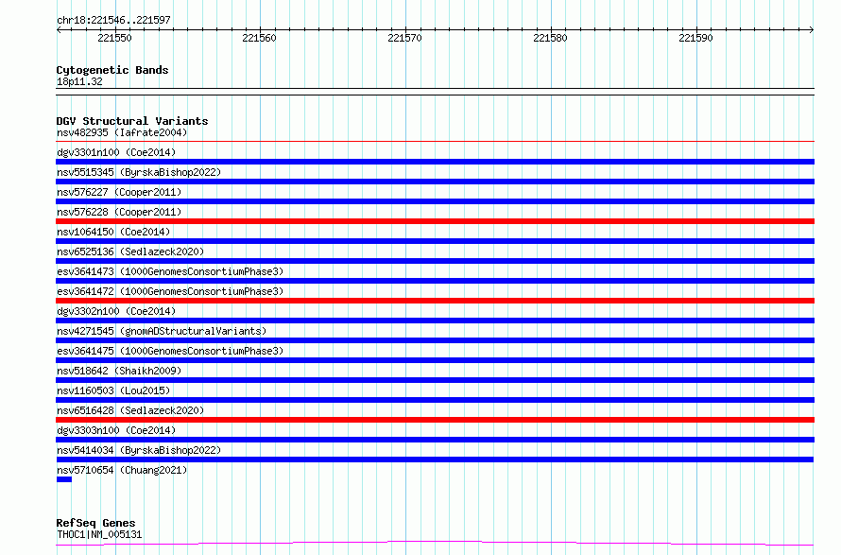841x555 pixels.
Task: Select esv3641472 (1000GenomesConsortiumPhase3) label
Action: tap(170, 291)
